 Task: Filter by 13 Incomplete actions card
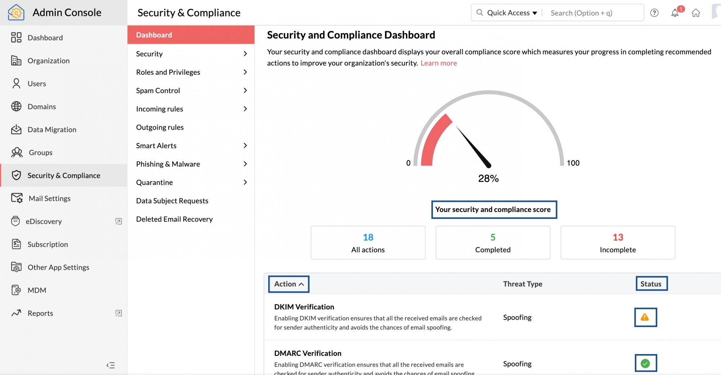coord(618,243)
